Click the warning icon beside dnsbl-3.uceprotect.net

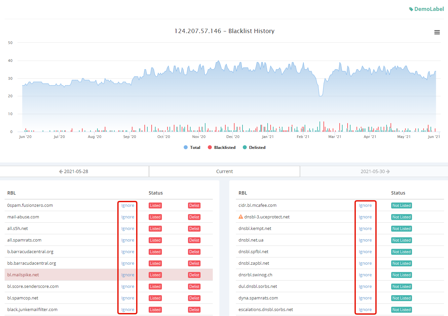point(241,217)
